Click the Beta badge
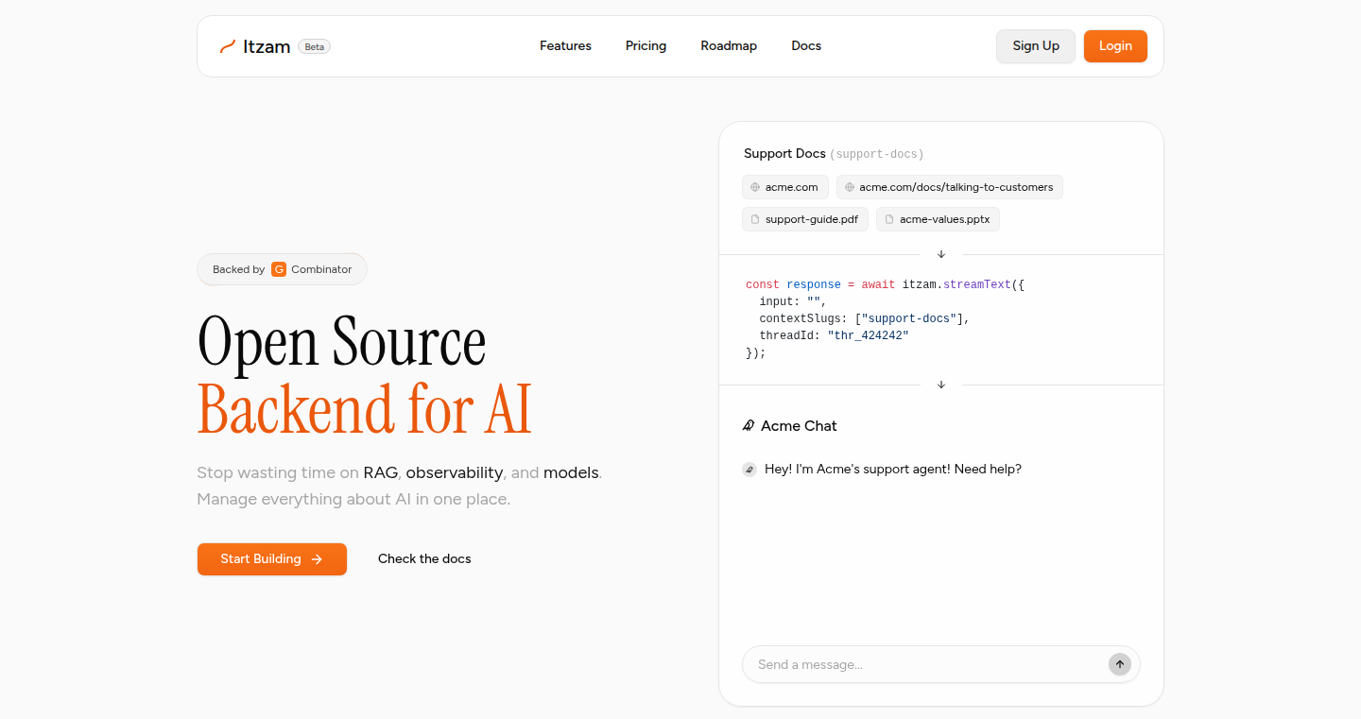This screenshot has height=719, width=1361. [314, 46]
